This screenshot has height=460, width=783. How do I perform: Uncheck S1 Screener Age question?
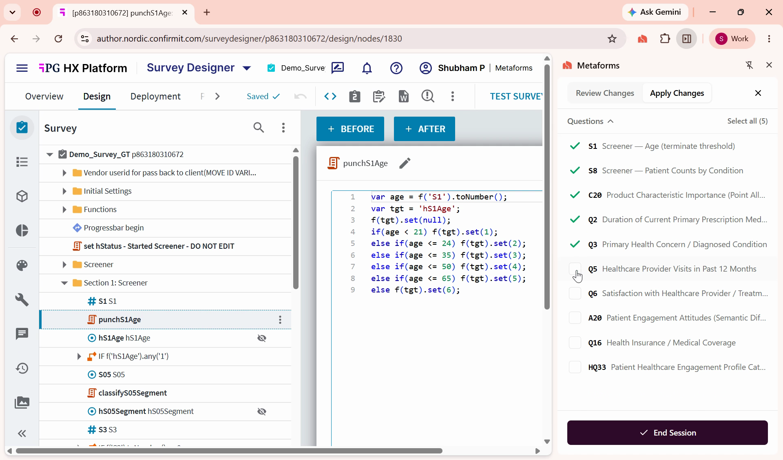pyautogui.click(x=575, y=146)
